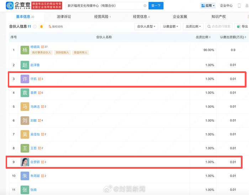Open partner 张南 profile link

[x=33, y=190]
